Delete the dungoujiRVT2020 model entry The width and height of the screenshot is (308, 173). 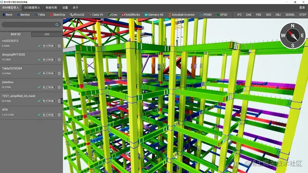[x=59, y=60]
